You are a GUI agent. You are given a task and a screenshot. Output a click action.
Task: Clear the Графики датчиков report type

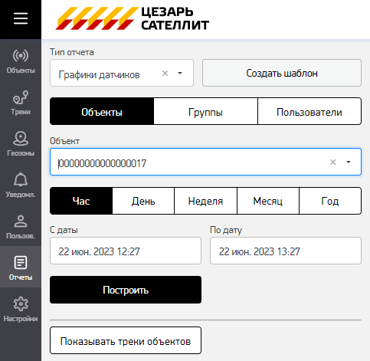click(165, 74)
